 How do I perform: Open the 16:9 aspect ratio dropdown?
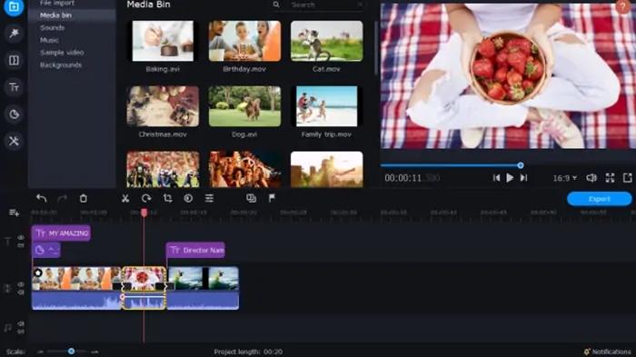pyautogui.click(x=564, y=178)
